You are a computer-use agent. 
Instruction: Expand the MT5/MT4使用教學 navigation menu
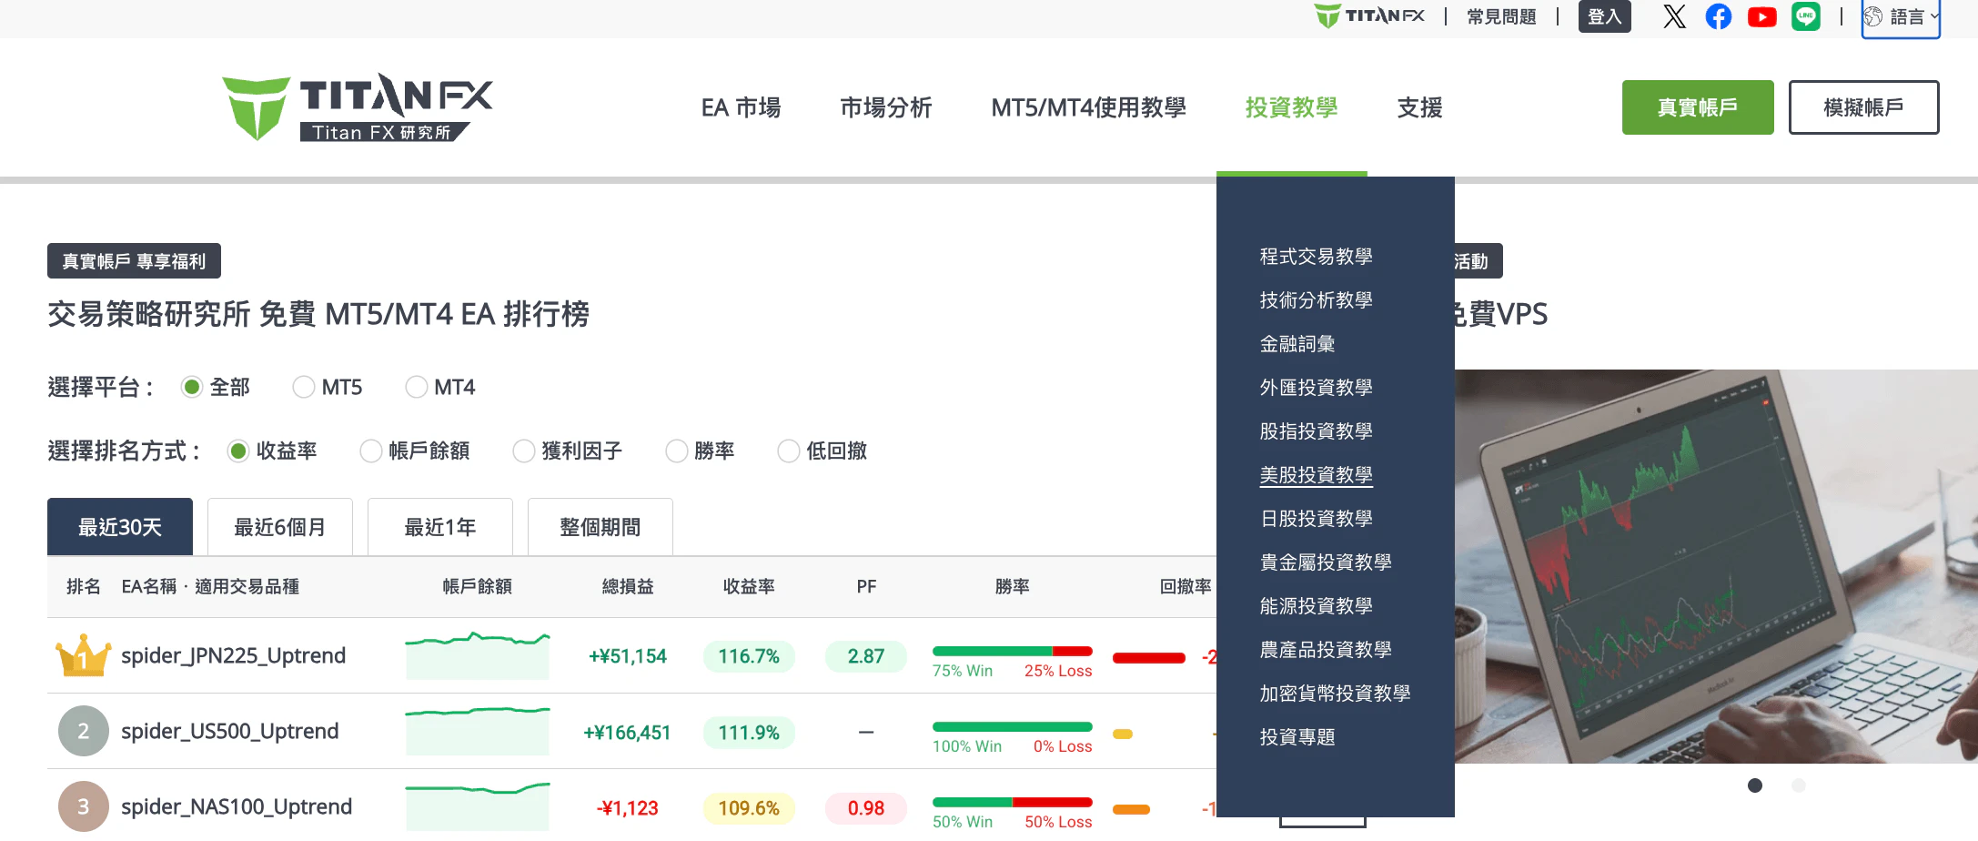1088,107
